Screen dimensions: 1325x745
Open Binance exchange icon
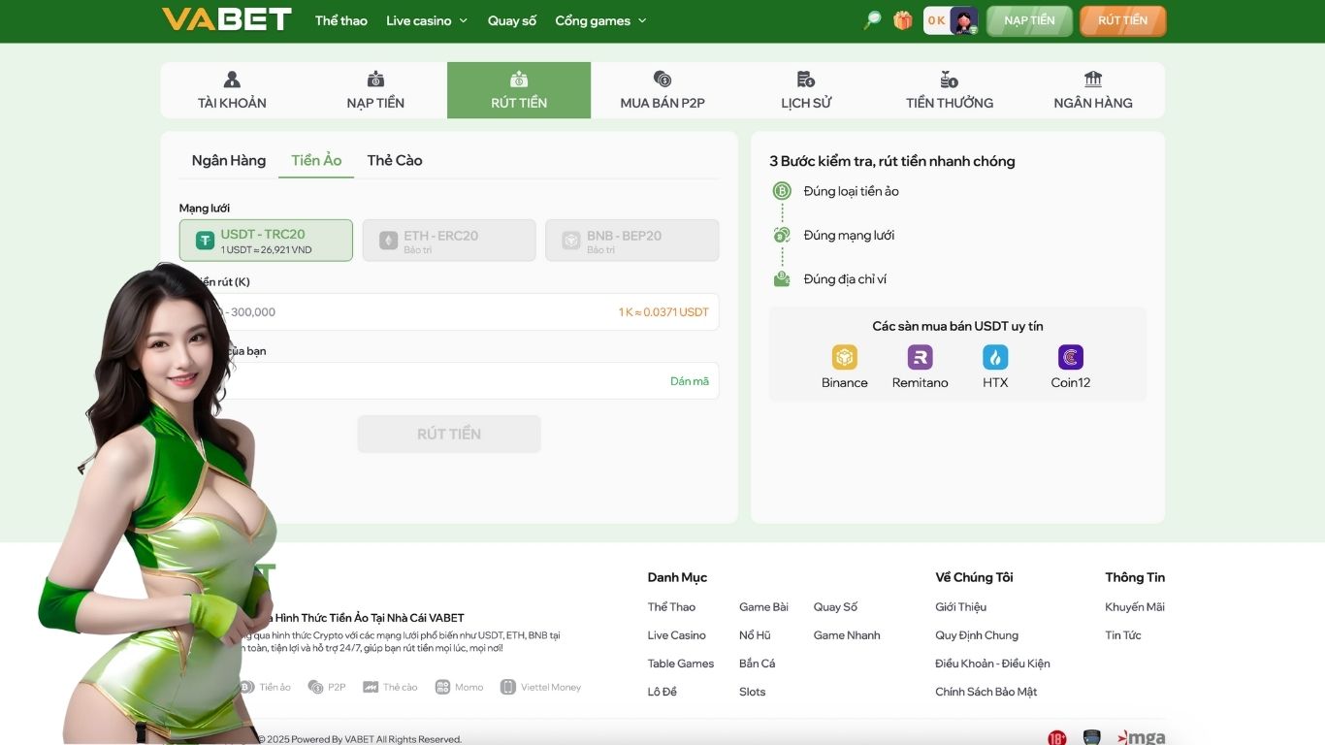844,358
